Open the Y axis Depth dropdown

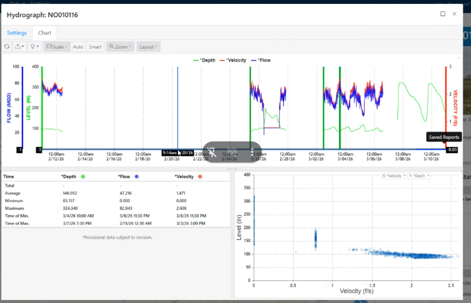coord(419,176)
